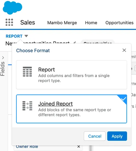This screenshot has width=136, height=151.
Task: Open the Mambo Merge tab
Action: pyautogui.click(x=62, y=23)
